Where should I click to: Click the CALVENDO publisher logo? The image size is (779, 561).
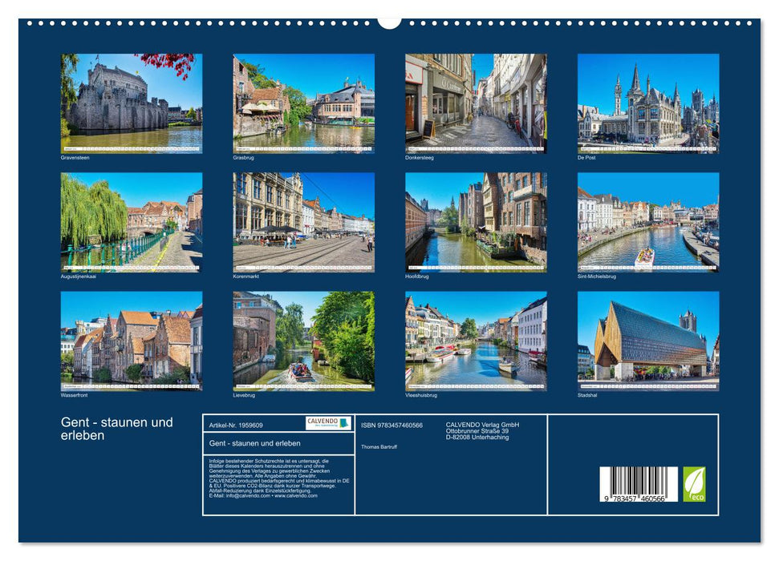323,422
